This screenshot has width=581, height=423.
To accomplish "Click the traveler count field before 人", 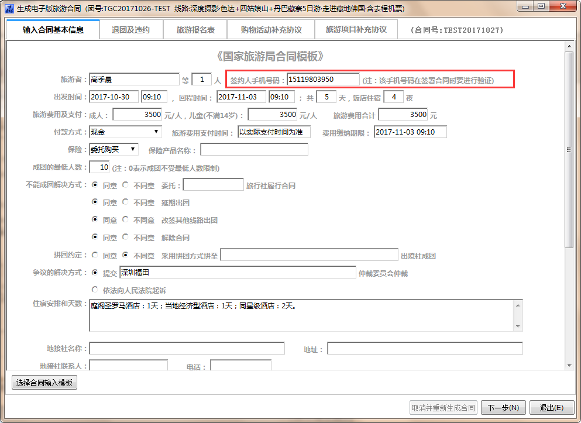I will click(202, 79).
